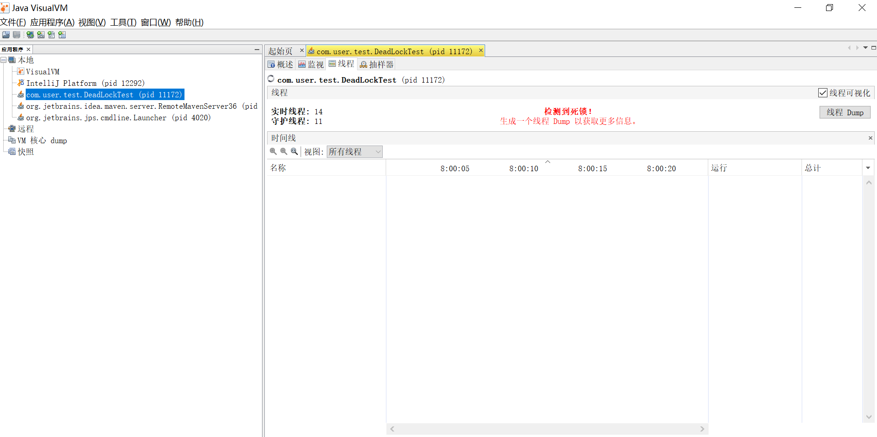
Task: Click the 8:00:20 timeline label
Action: point(661,168)
